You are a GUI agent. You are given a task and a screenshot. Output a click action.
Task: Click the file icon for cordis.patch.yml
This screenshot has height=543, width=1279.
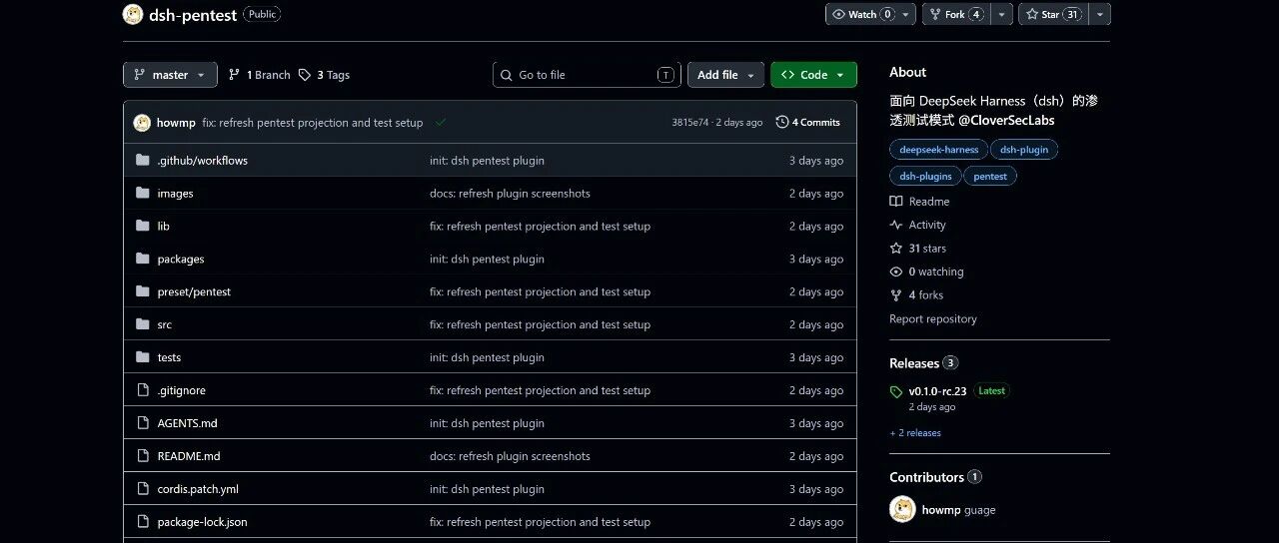coord(142,489)
